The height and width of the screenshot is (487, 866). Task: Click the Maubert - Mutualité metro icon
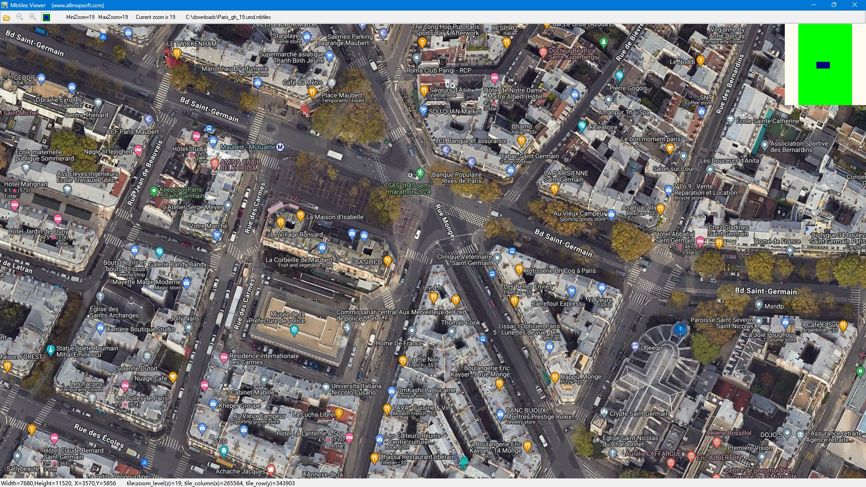point(280,147)
